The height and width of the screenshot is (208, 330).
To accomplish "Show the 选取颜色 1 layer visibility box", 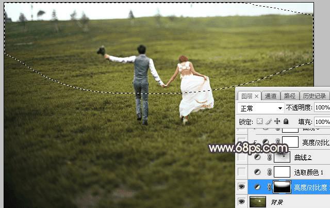I will pos(242,172).
